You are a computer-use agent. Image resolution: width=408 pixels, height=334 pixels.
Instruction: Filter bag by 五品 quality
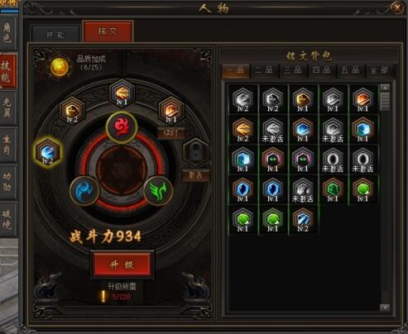point(350,71)
